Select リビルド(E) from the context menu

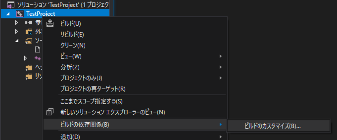click(x=72, y=34)
